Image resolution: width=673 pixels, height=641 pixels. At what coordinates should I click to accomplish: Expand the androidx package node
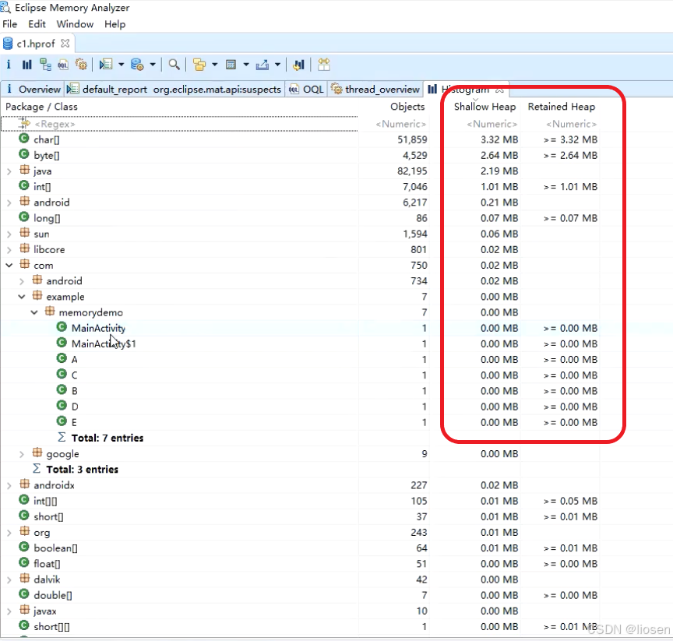[x=9, y=486]
